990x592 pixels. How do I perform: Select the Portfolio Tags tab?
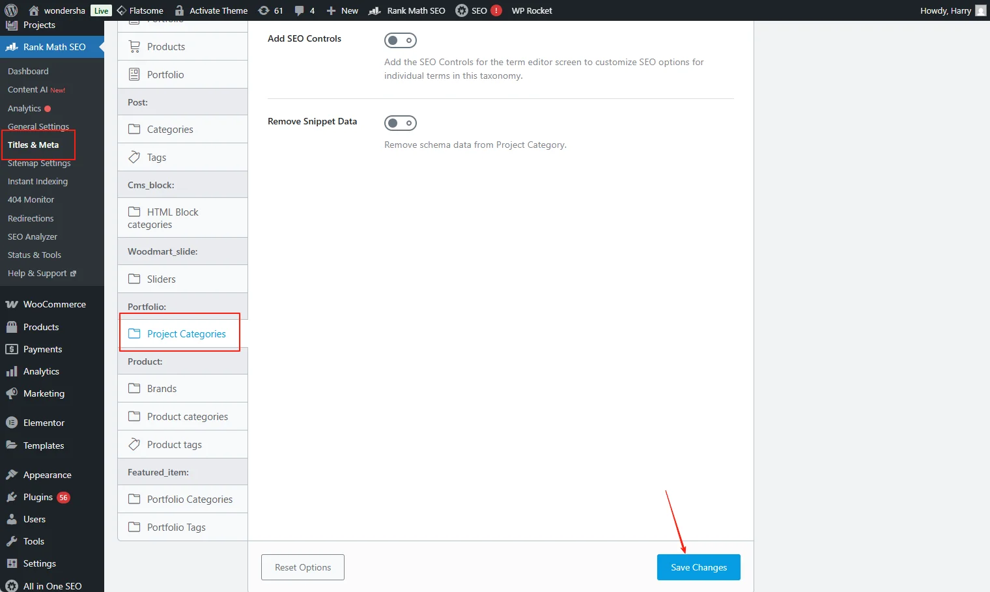pos(182,527)
